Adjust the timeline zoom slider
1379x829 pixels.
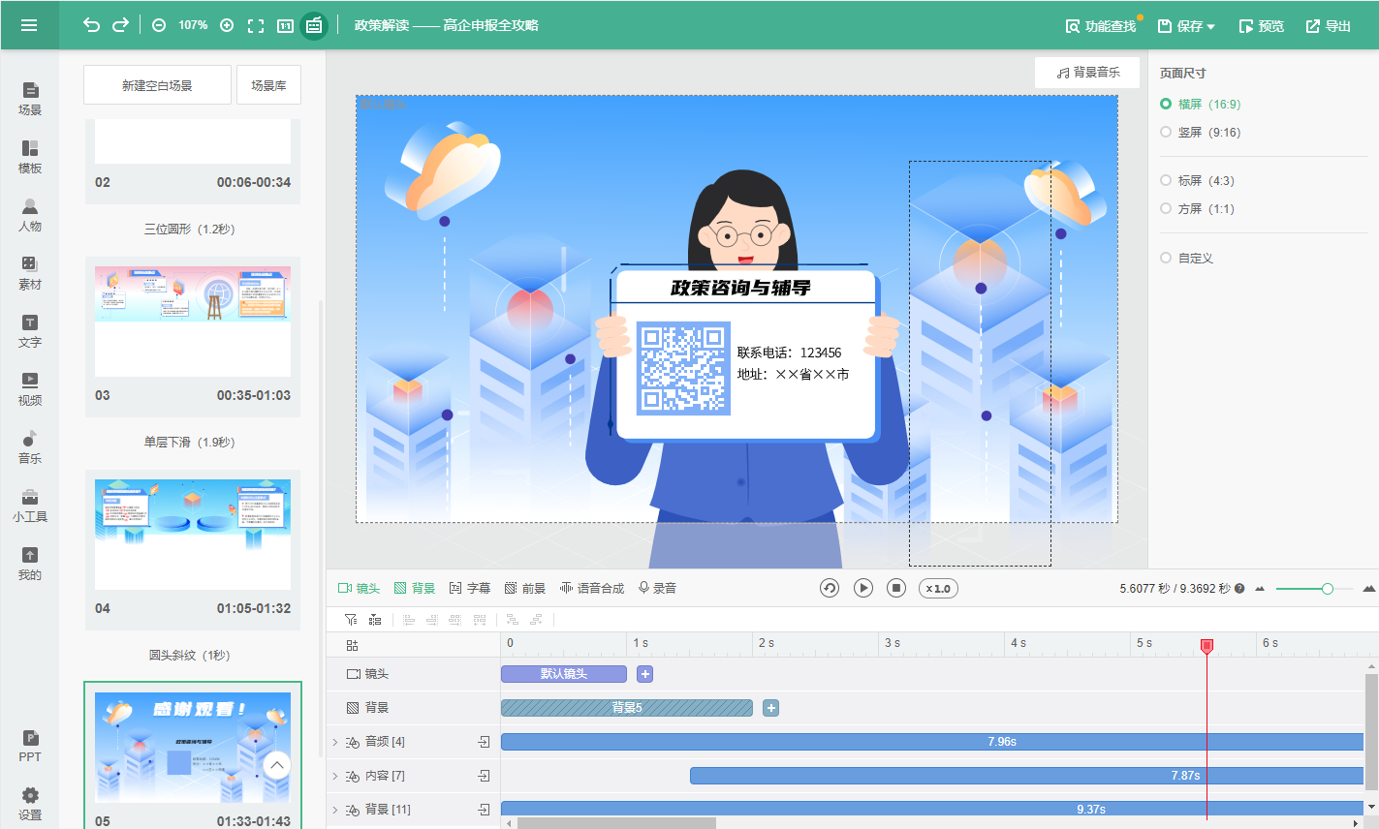click(x=1328, y=589)
